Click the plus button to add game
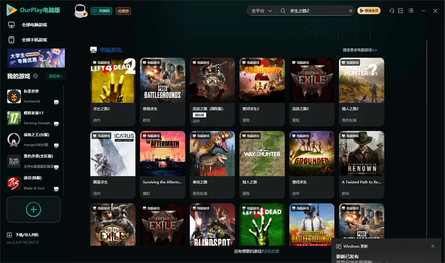Image resolution: width=445 pixels, height=263 pixels. point(33,209)
